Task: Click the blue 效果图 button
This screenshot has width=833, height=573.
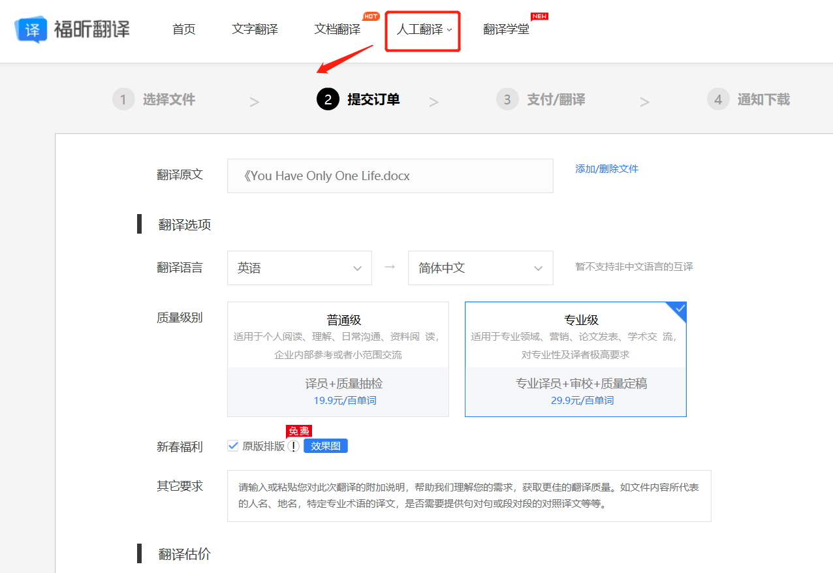Action: click(x=325, y=445)
